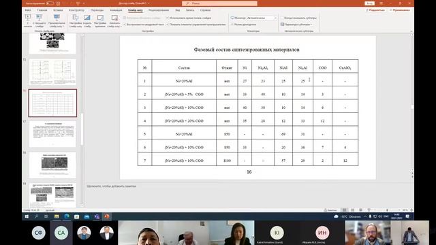Open the File (Файл) menu tab
436x245 pixels.
(28, 10)
